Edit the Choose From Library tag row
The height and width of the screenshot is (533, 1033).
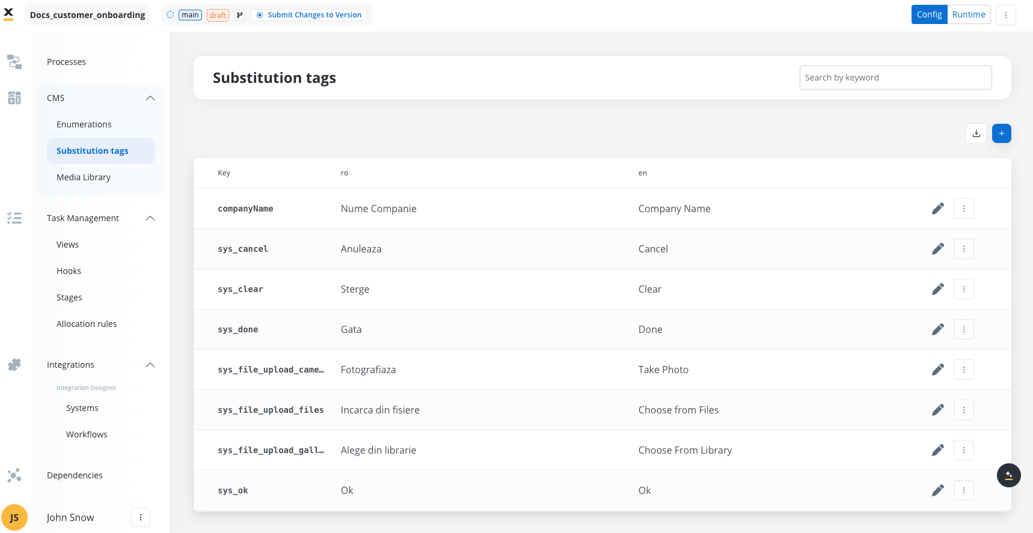click(938, 450)
